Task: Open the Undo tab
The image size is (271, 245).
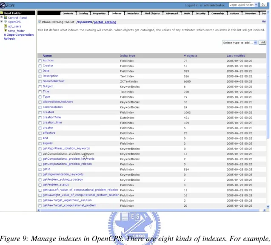Action: (x=187, y=13)
